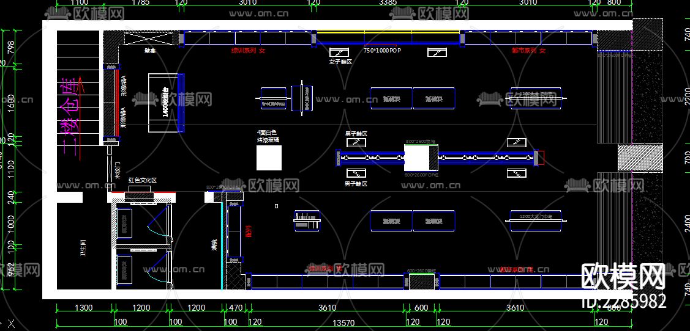Screen dimensions: 690x331
Task: Click the '女子鞋区' label
Action: [340, 62]
